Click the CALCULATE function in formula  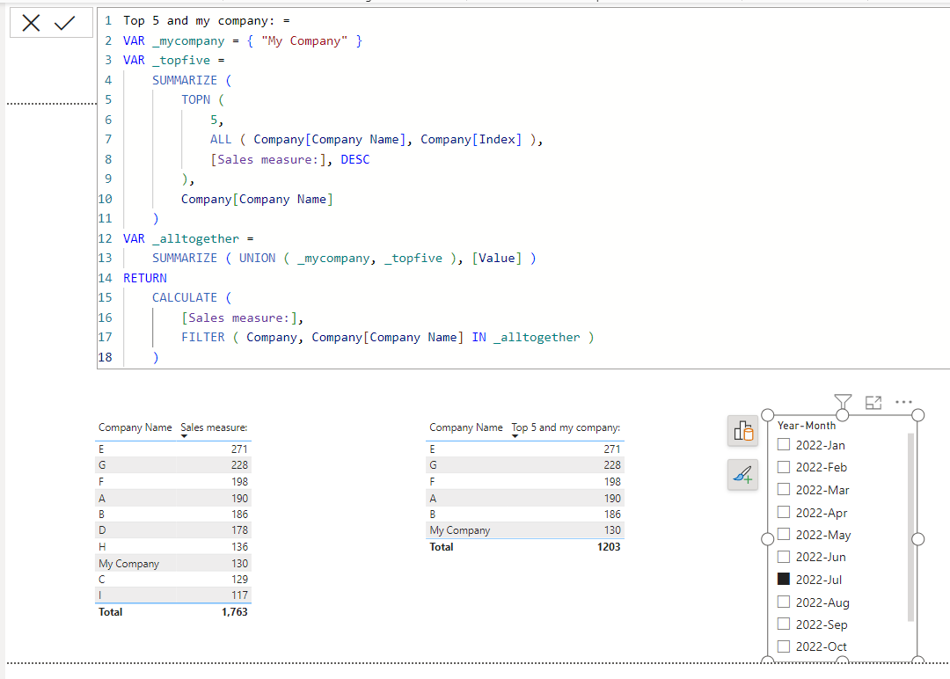185,297
